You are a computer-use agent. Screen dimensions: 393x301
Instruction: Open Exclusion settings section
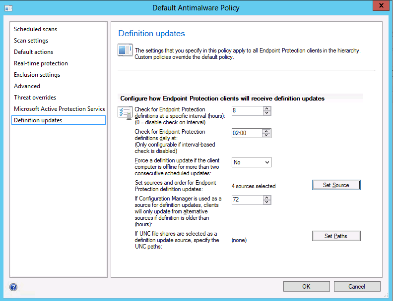click(x=37, y=75)
